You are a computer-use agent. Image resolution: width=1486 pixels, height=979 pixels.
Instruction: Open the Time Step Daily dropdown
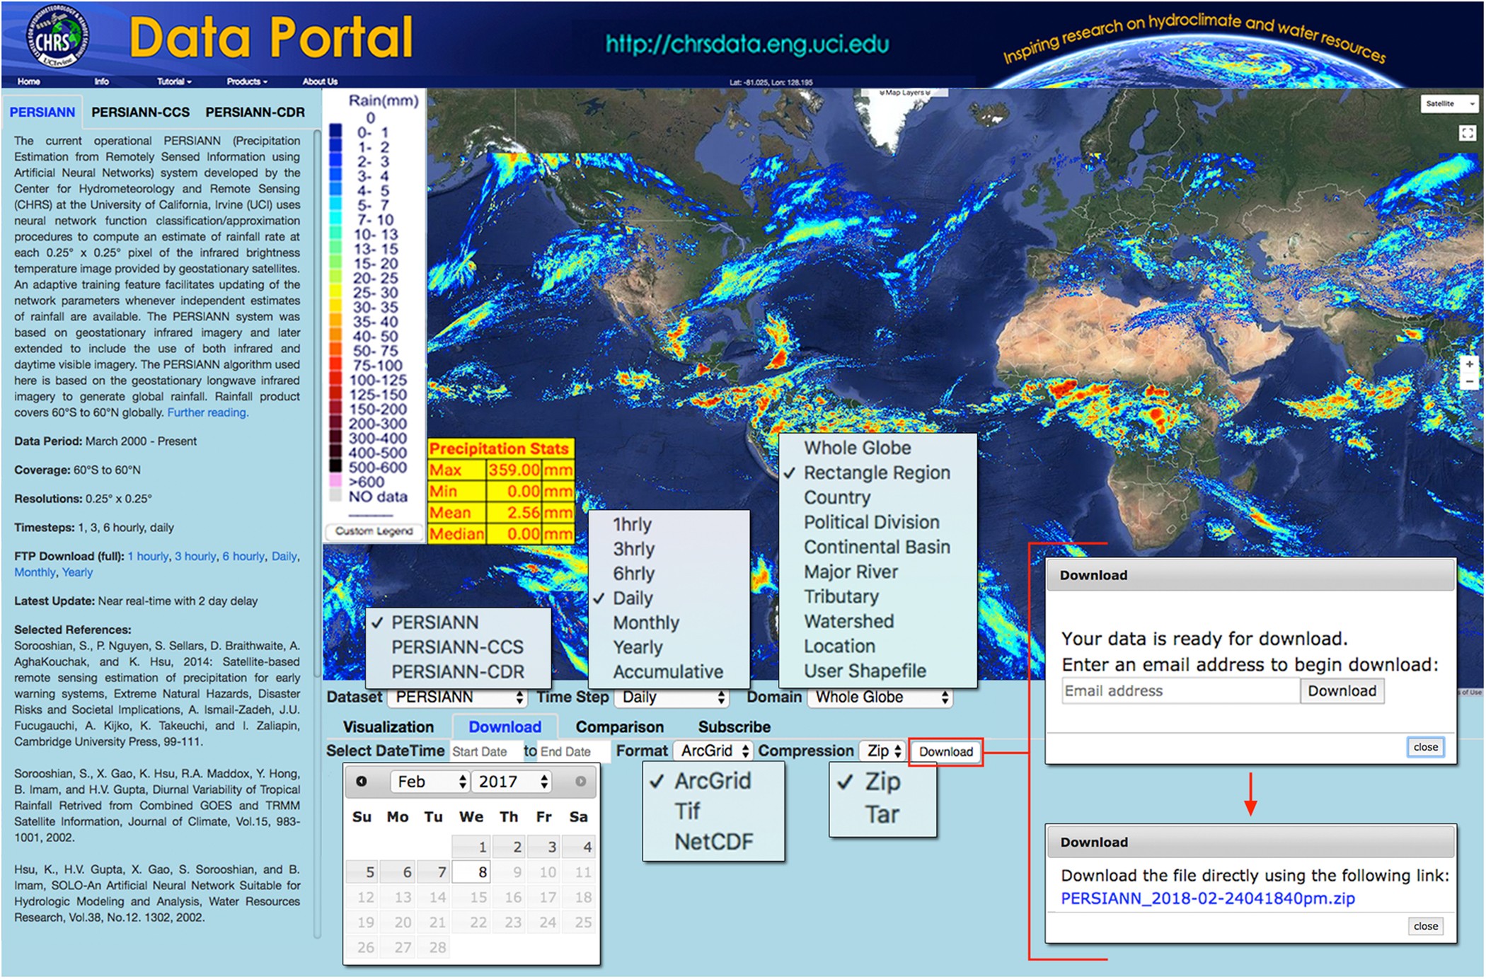coord(672,697)
